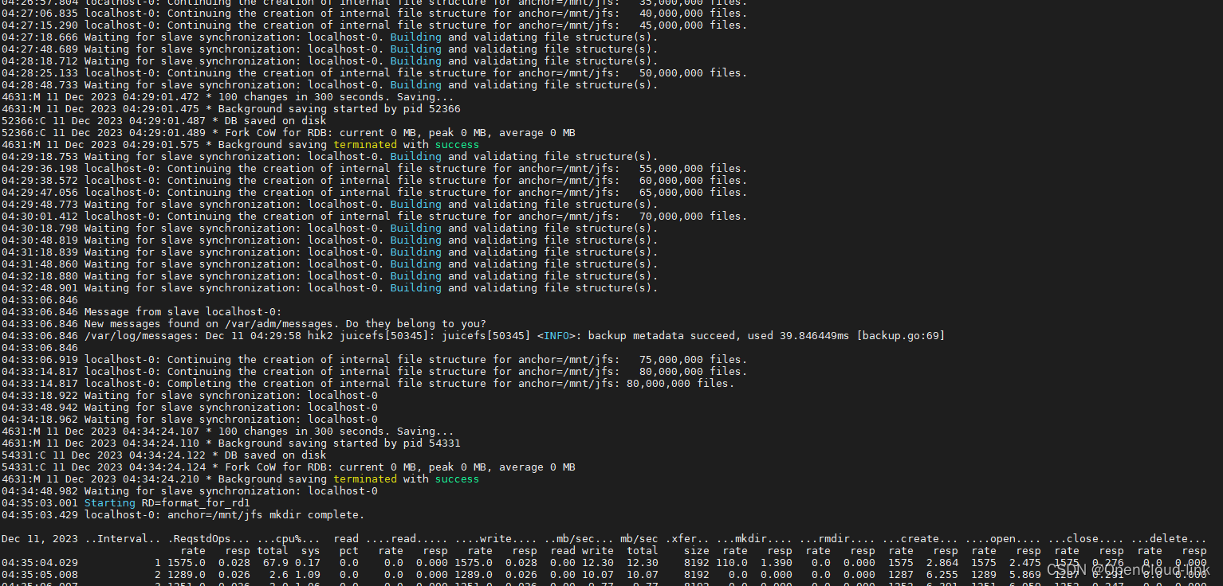Select the "60,000,000 files." log line
The image size is (1223, 586).
point(374,181)
